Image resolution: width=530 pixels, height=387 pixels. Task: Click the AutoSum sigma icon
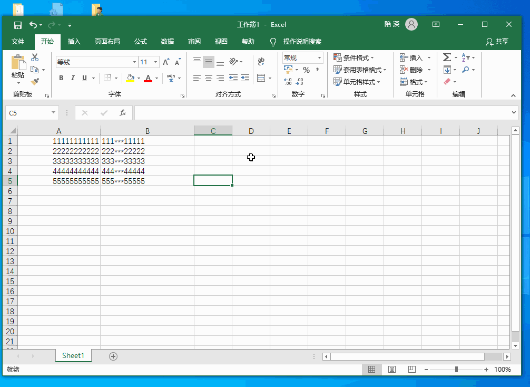tap(447, 57)
